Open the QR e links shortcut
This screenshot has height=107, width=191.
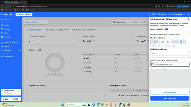pyautogui.click(x=16, y=99)
